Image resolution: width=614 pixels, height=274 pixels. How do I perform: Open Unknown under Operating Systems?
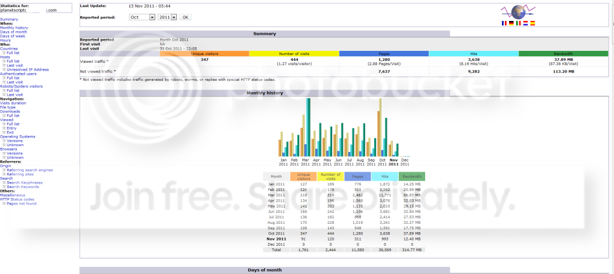(x=15, y=145)
